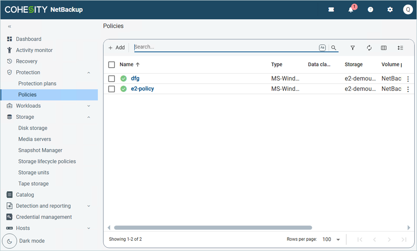Click Add to create a policy
This screenshot has height=251, width=417.
116,48
